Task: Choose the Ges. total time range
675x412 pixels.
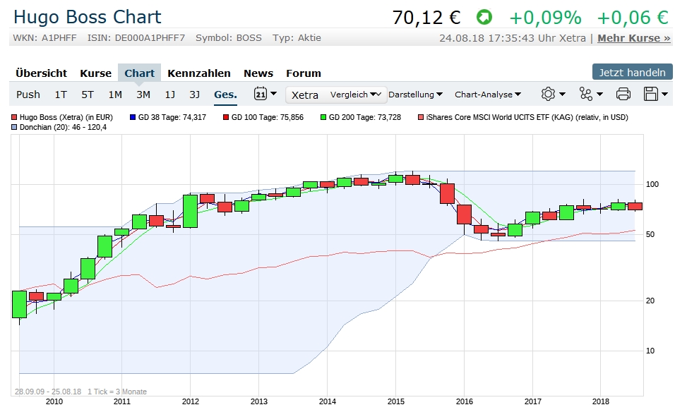Action: 225,95
